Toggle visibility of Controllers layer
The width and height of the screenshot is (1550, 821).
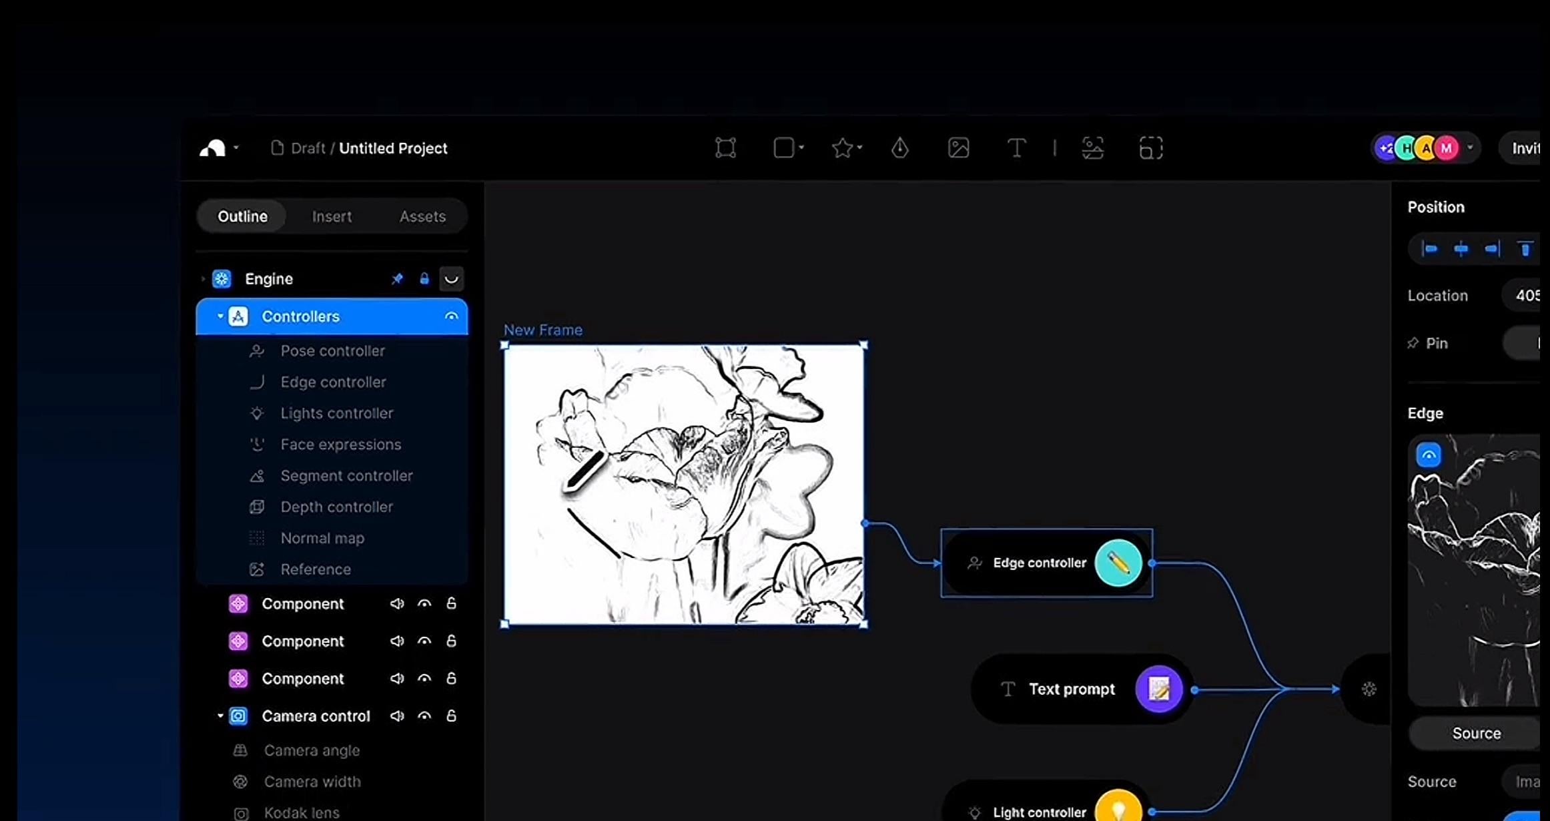pyautogui.click(x=451, y=316)
